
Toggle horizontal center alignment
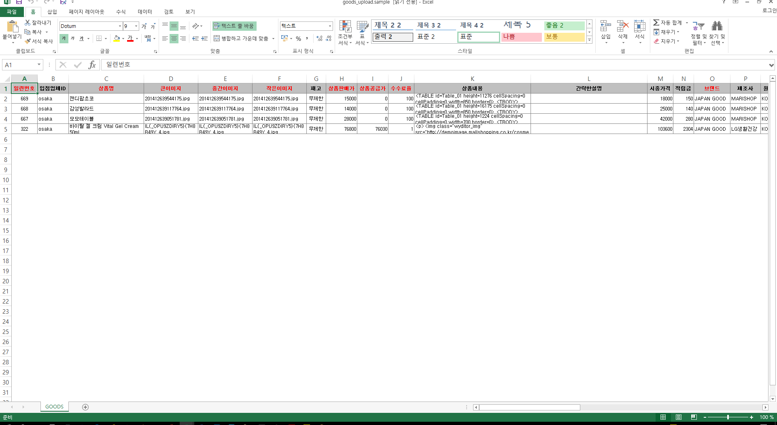coord(174,38)
